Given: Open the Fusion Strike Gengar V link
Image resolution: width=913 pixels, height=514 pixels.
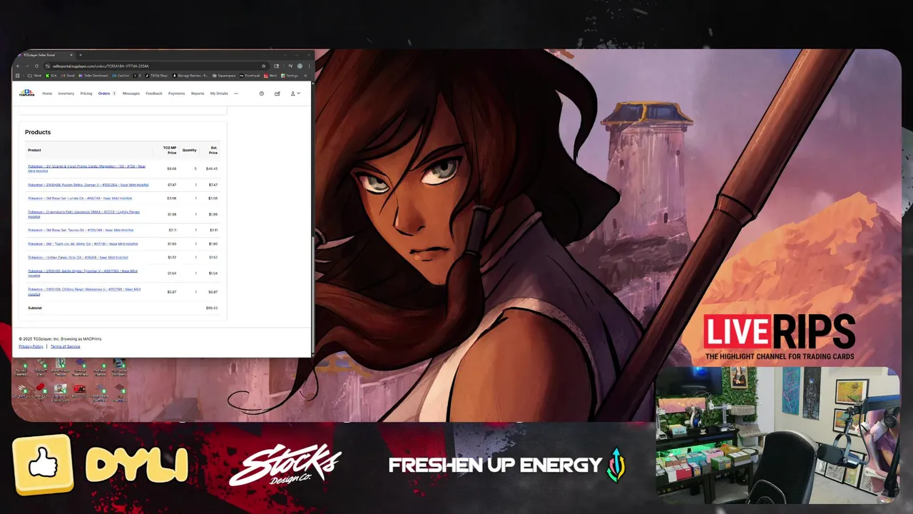Looking at the screenshot, I should (88, 184).
